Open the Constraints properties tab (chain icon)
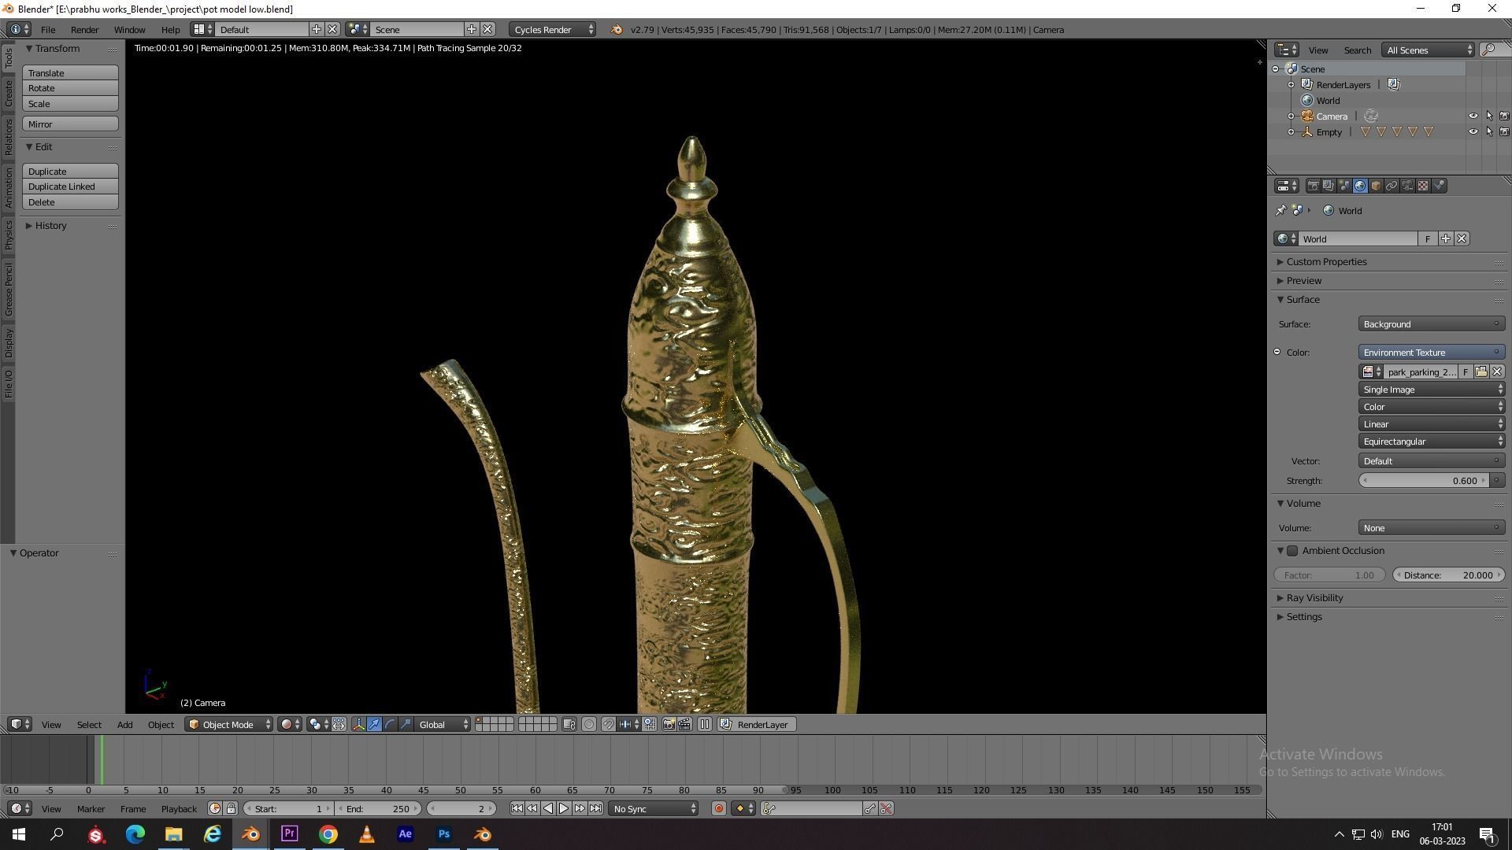This screenshot has width=1512, height=850. point(1392,187)
